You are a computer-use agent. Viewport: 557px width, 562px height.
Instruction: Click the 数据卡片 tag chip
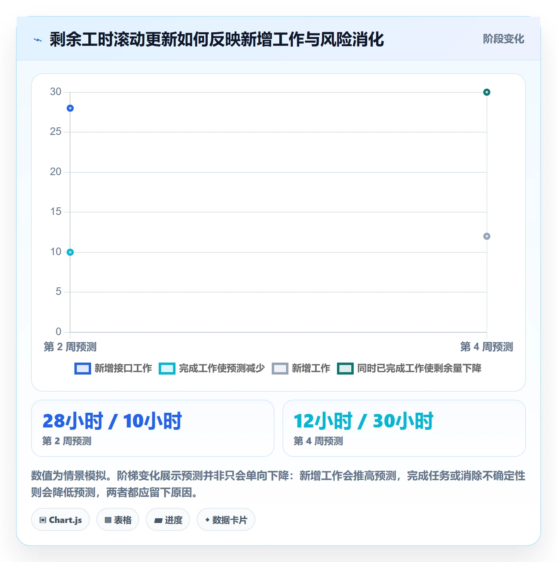pyautogui.click(x=226, y=520)
